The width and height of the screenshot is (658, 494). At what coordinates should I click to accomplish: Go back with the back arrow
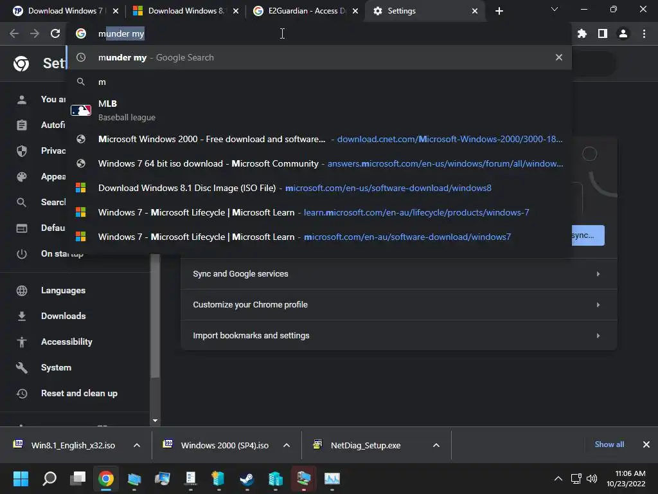(14, 33)
